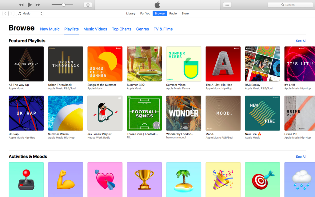Open the UK Rap playlist cover
Screen dimensions: 315x197
point(26,113)
